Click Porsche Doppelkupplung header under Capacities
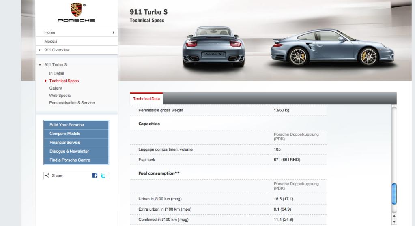 pyautogui.click(x=296, y=136)
